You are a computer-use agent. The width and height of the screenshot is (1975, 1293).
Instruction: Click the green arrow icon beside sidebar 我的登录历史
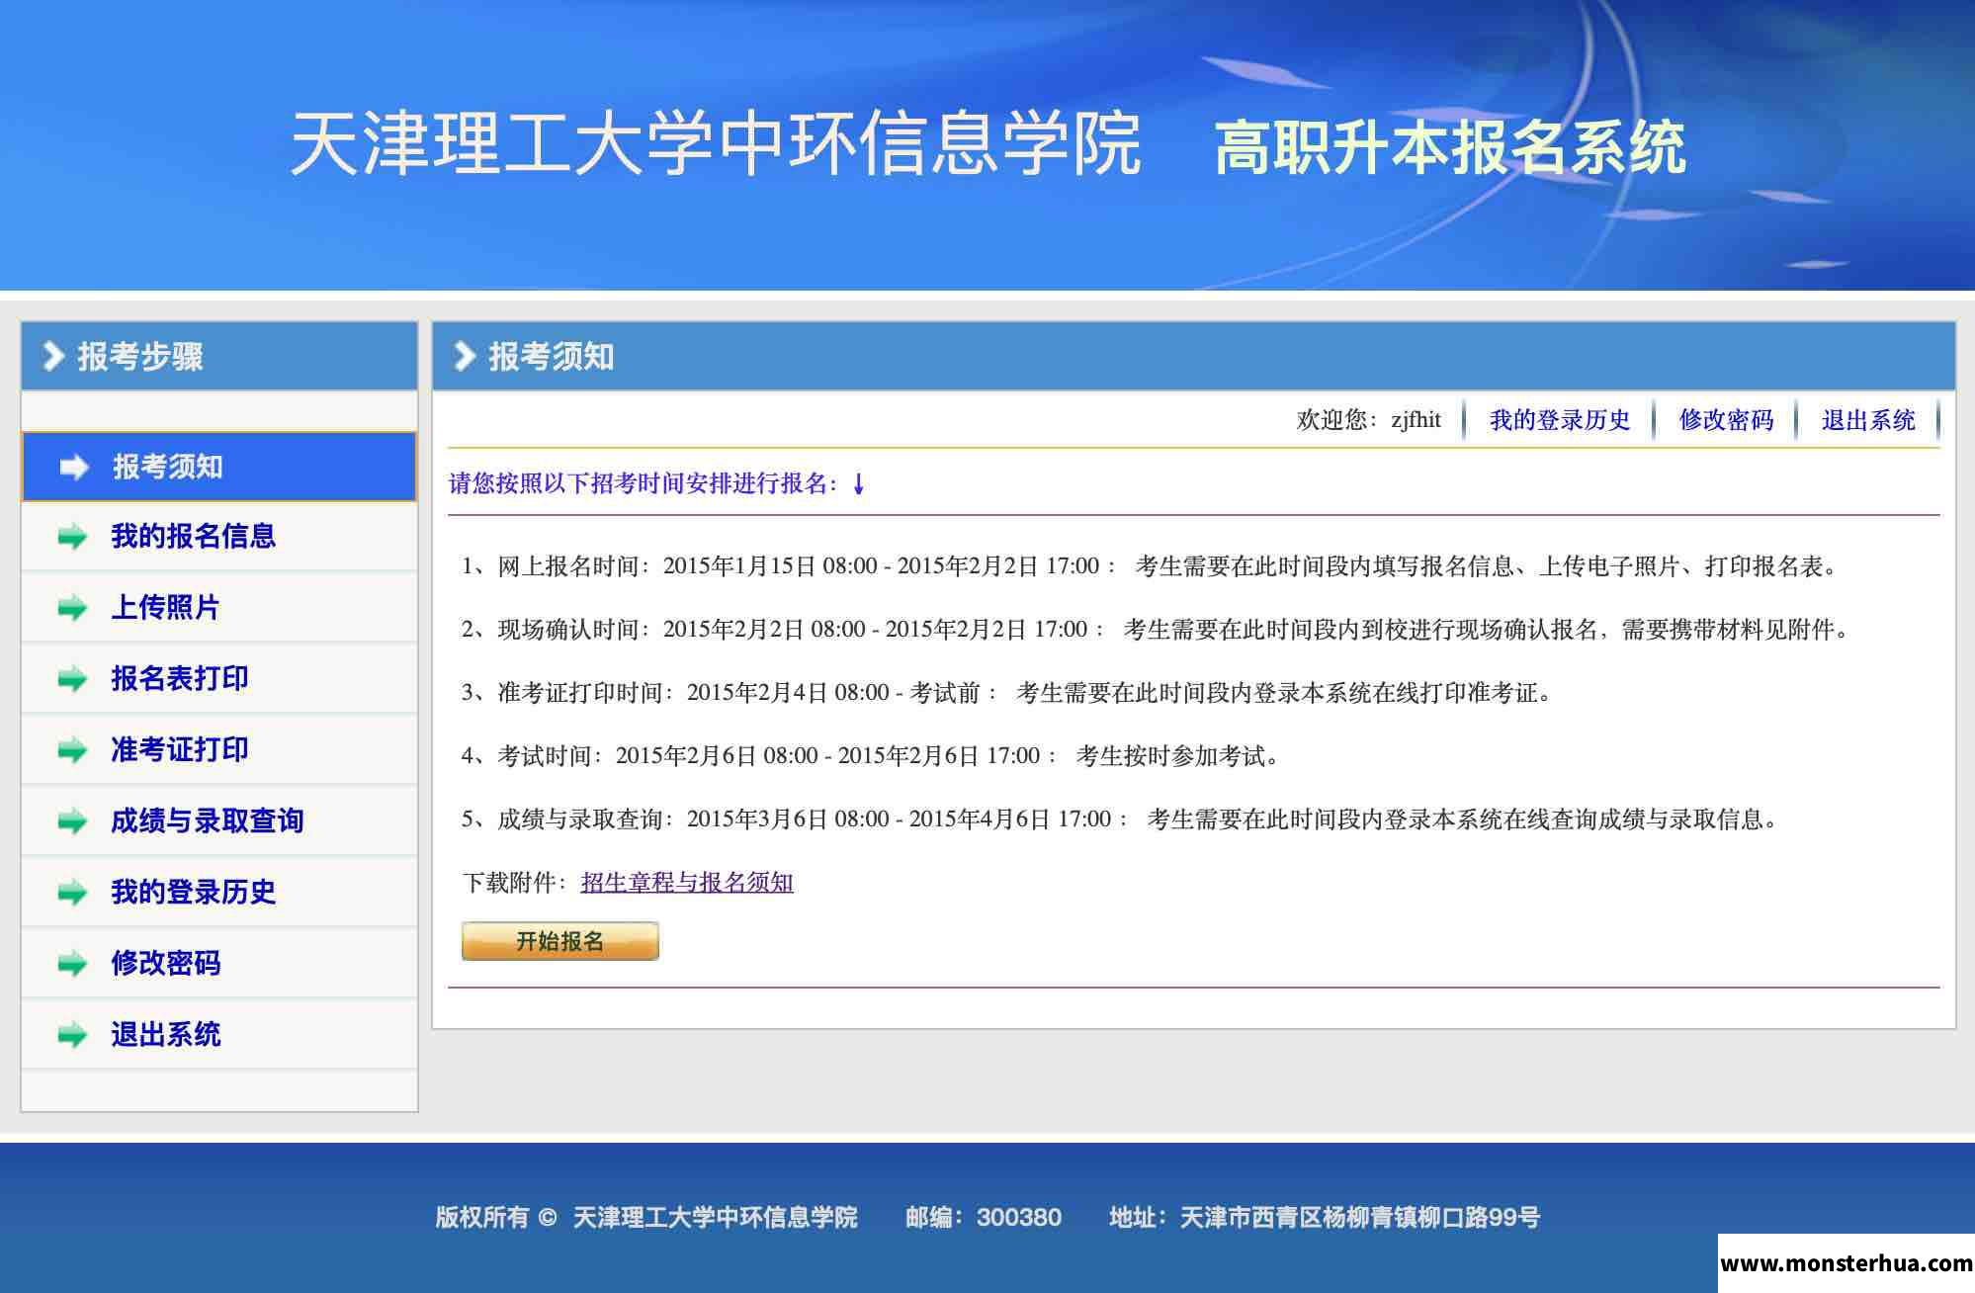[x=72, y=893]
